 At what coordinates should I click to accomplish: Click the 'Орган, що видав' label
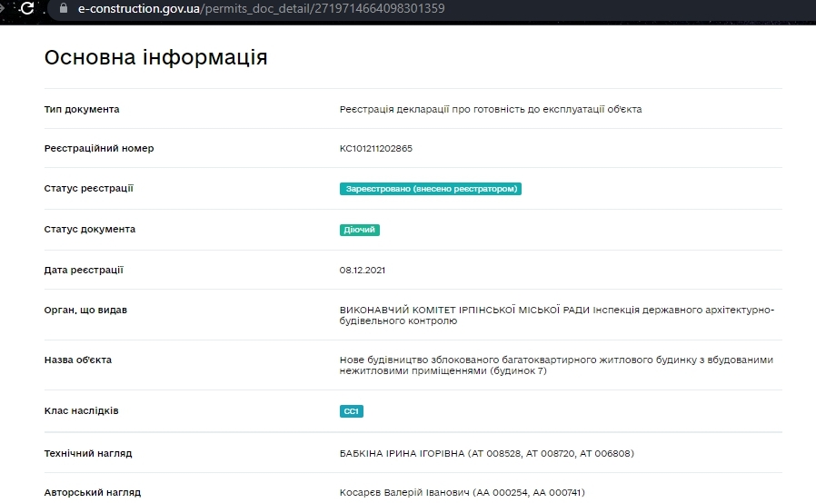85,310
